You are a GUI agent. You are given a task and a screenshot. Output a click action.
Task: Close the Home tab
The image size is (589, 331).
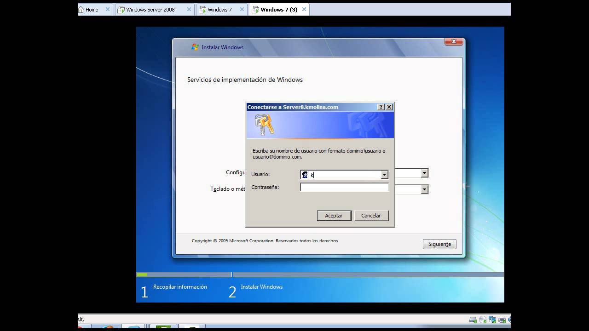pyautogui.click(x=108, y=9)
